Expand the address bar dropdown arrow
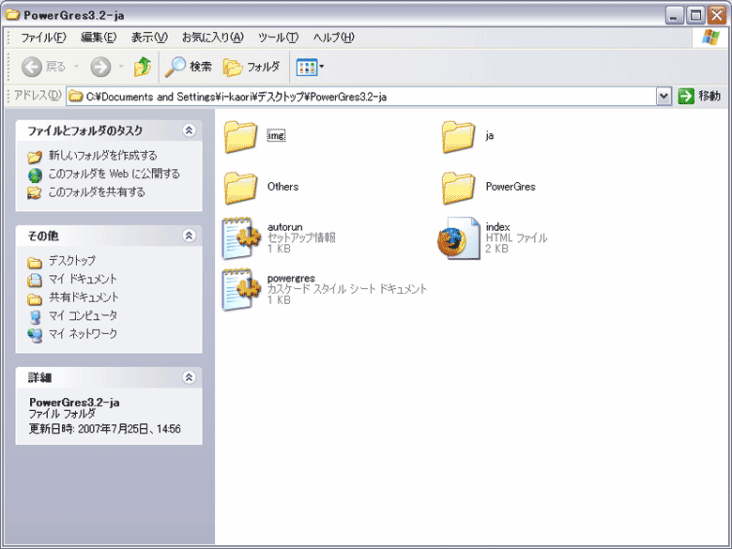This screenshot has width=732, height=549. tap(663, 96)
